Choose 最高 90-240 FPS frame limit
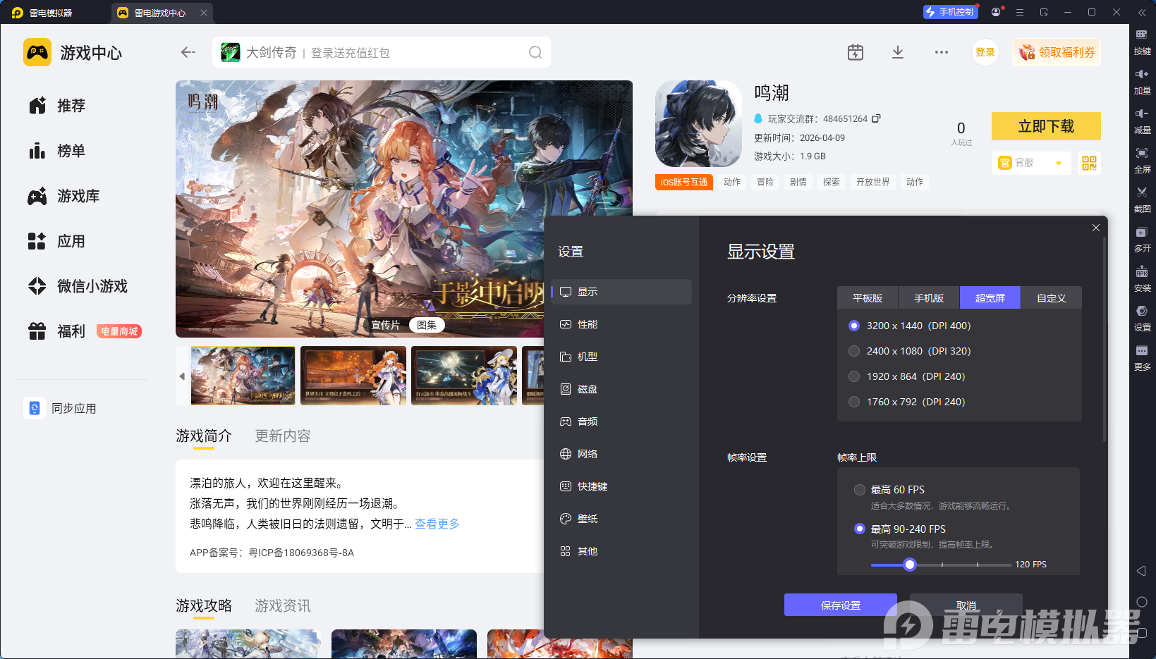Viewport: 1156px width, 659px height. coord(860,529)
